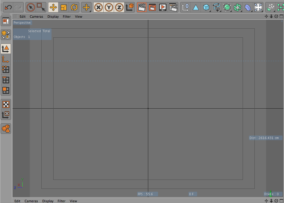Open the Filter menu in bottom viewport
284x203 pixels.
61,201
